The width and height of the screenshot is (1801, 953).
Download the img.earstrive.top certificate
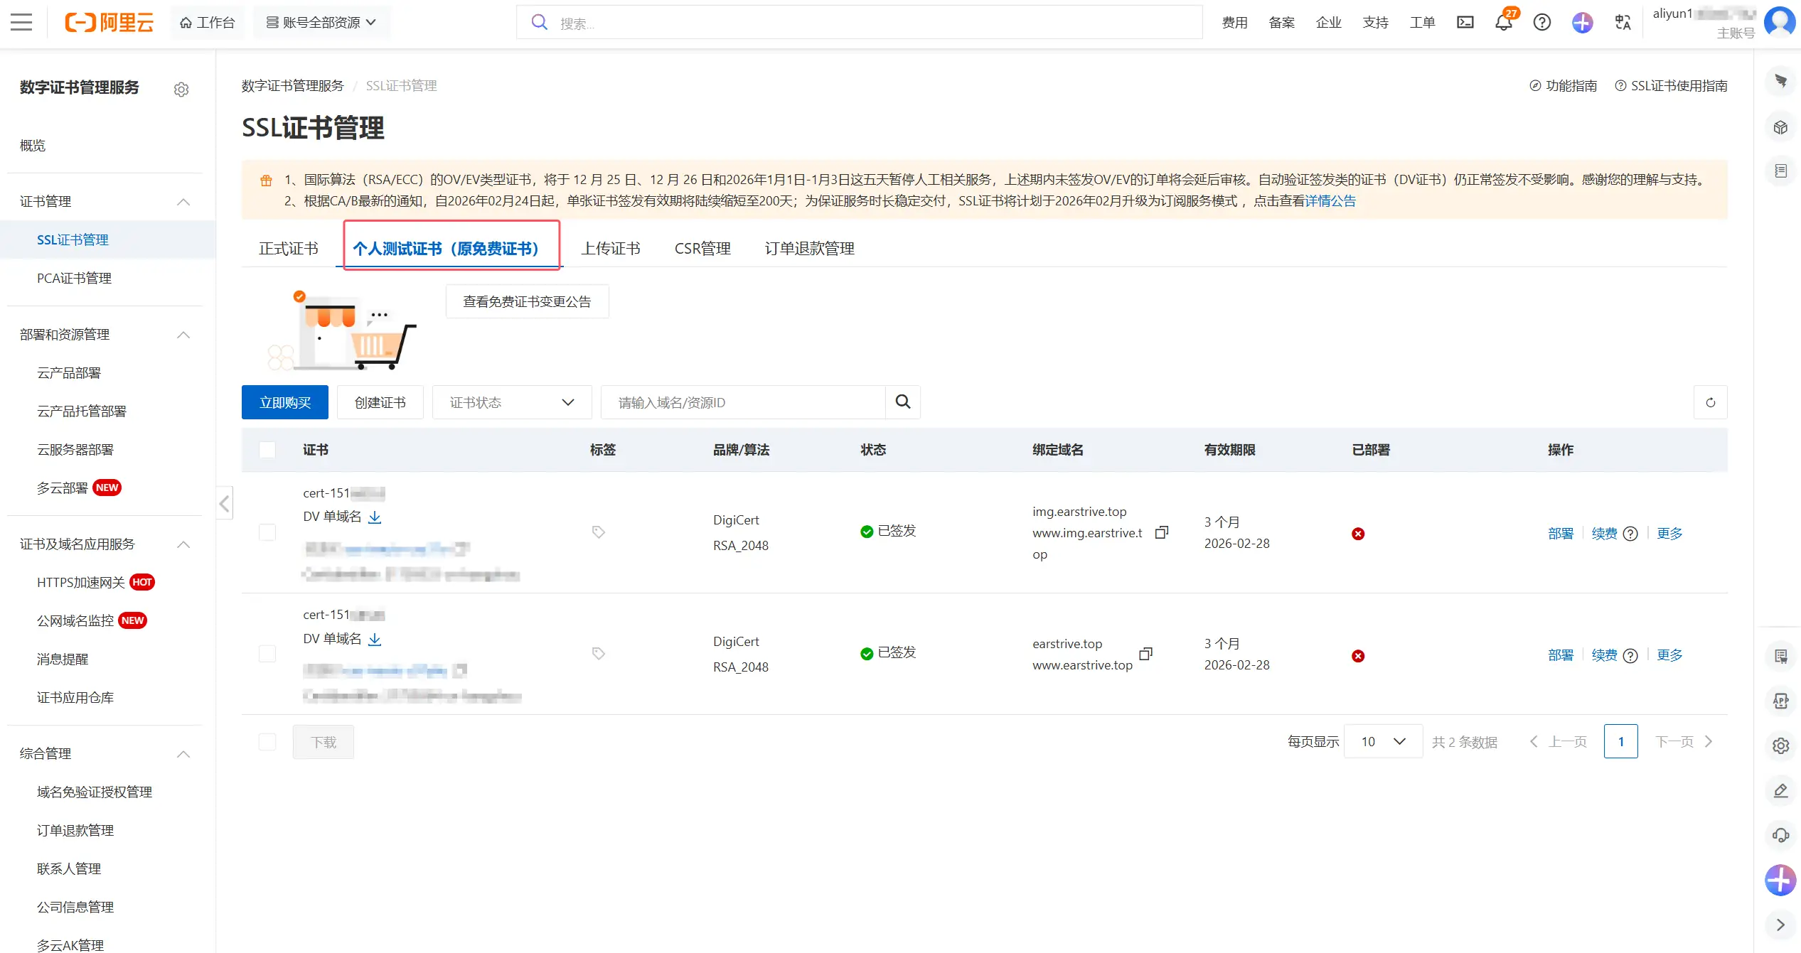[x=375, y=517]
